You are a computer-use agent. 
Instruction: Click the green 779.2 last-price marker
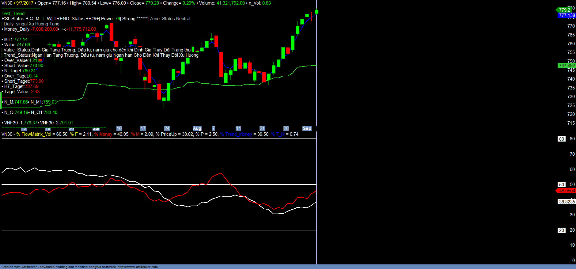click(x=564, y=10)
